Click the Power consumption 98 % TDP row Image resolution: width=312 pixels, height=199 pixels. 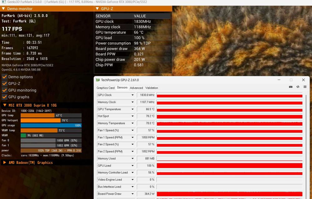(133, 43)
